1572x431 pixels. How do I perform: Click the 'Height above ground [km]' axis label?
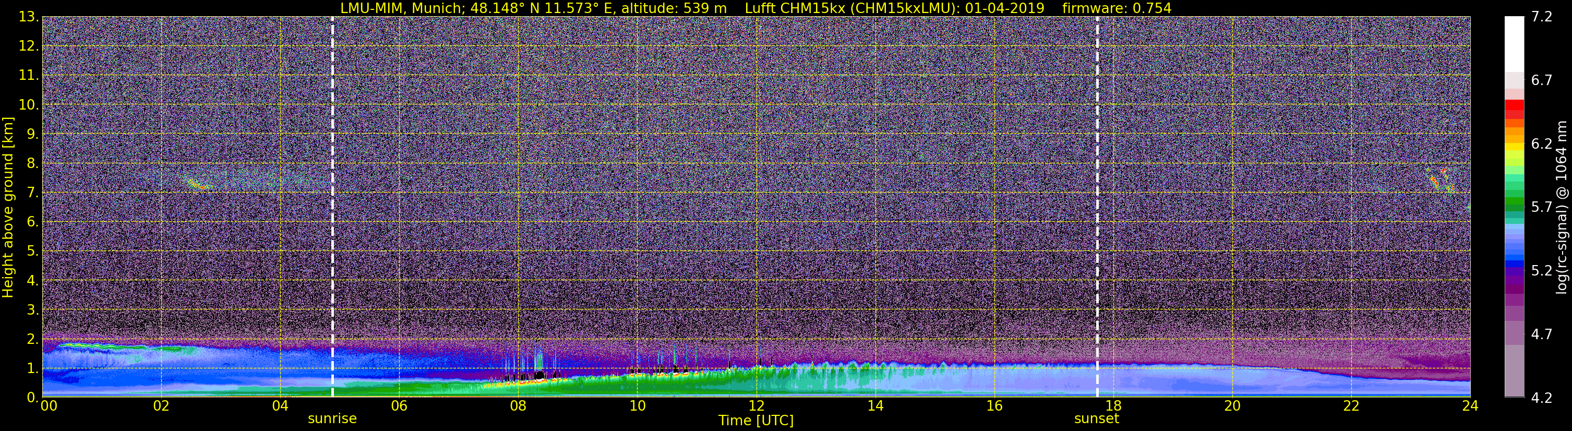8,208
